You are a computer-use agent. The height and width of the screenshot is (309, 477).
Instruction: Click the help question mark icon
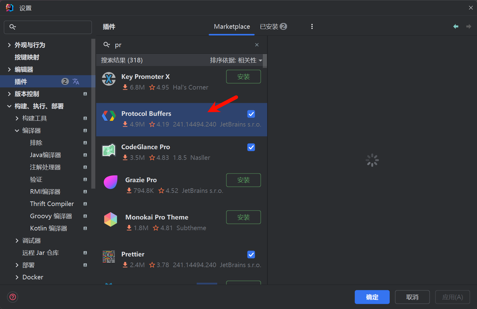(x=13, y=297)
